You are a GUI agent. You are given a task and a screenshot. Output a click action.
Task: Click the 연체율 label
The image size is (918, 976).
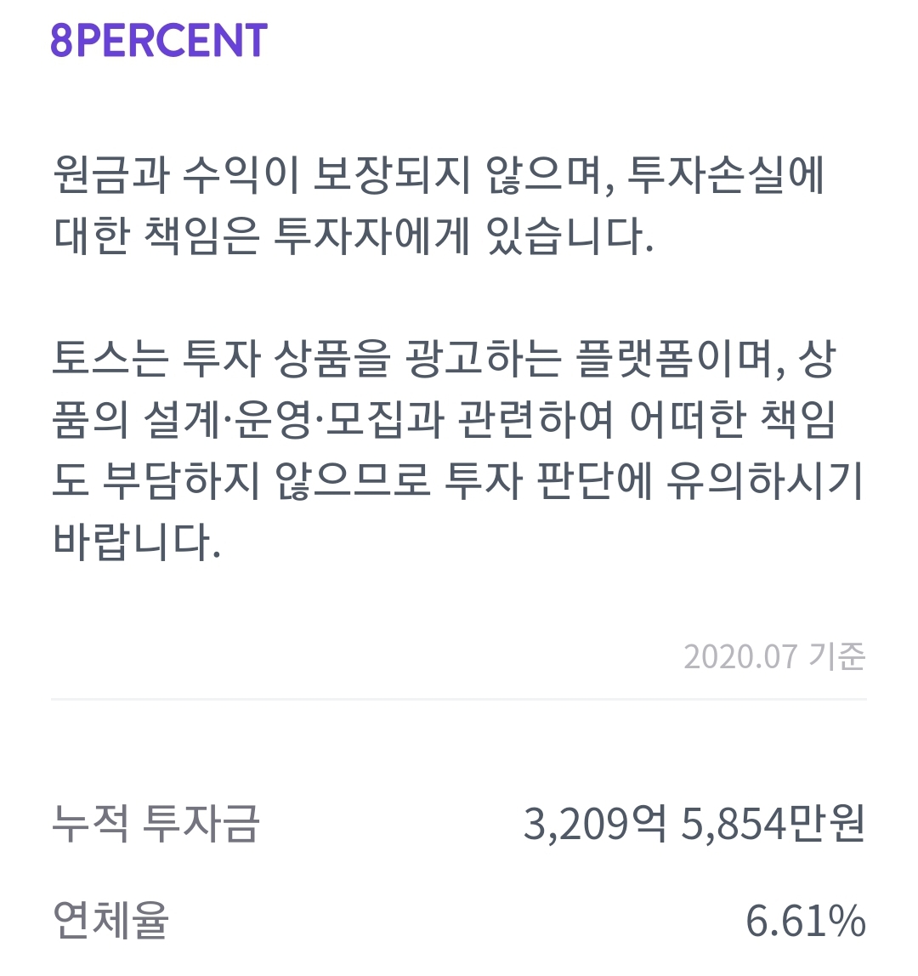pyautogui.click(x=110, y=921)
